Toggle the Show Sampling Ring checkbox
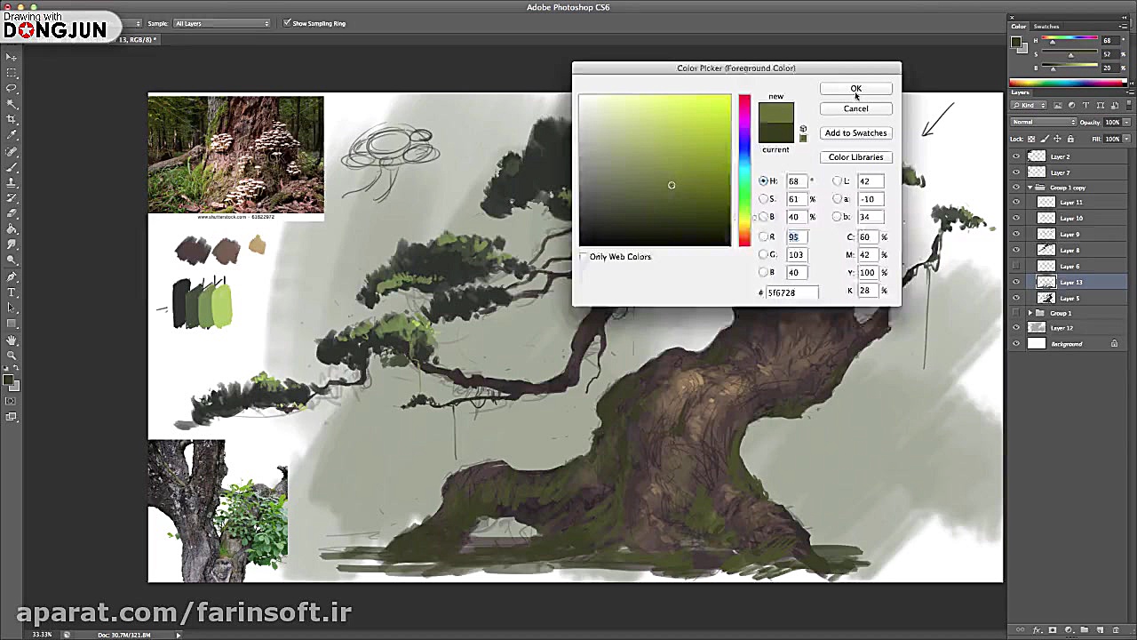 [x=287, y=23]
